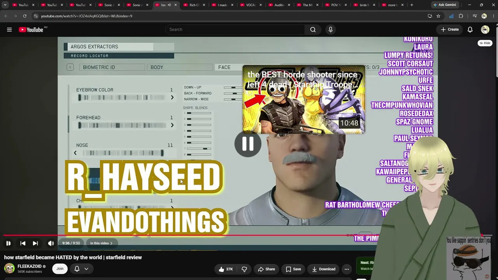The image size is (498, 280).
Task: Open the FLEEKAZOID channel avatar
Action: (x=9, y=269)
